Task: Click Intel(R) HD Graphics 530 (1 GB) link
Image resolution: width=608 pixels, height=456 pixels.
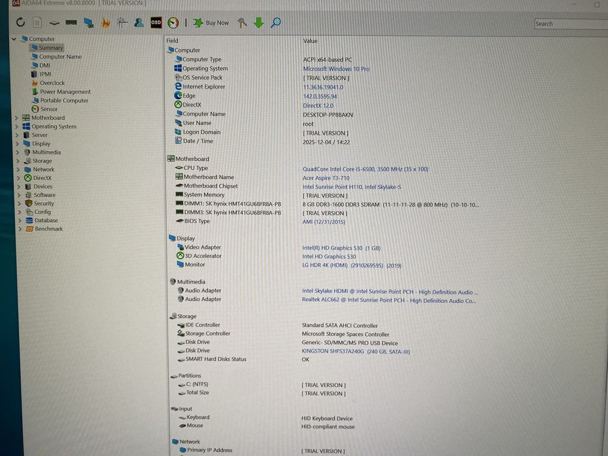Action: click(x=341, y=248)
